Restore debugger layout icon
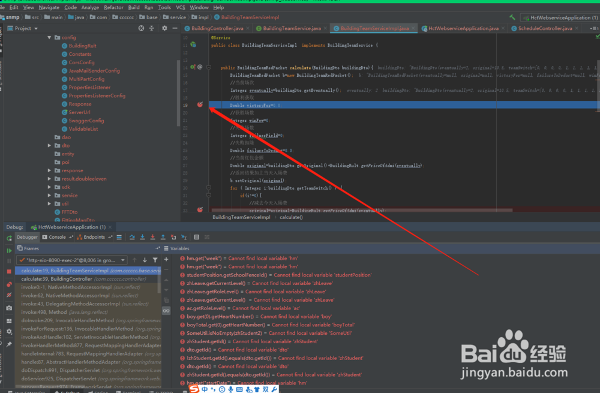The width and height of the screenshot is (600, 393). click(x=9, y=320)
